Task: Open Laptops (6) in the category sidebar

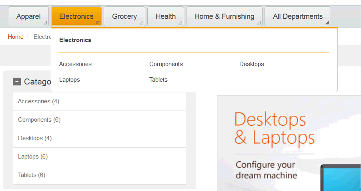Action: pos(33,157)
